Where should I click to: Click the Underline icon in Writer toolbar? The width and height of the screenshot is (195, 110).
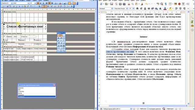click(x=145, y=9)
